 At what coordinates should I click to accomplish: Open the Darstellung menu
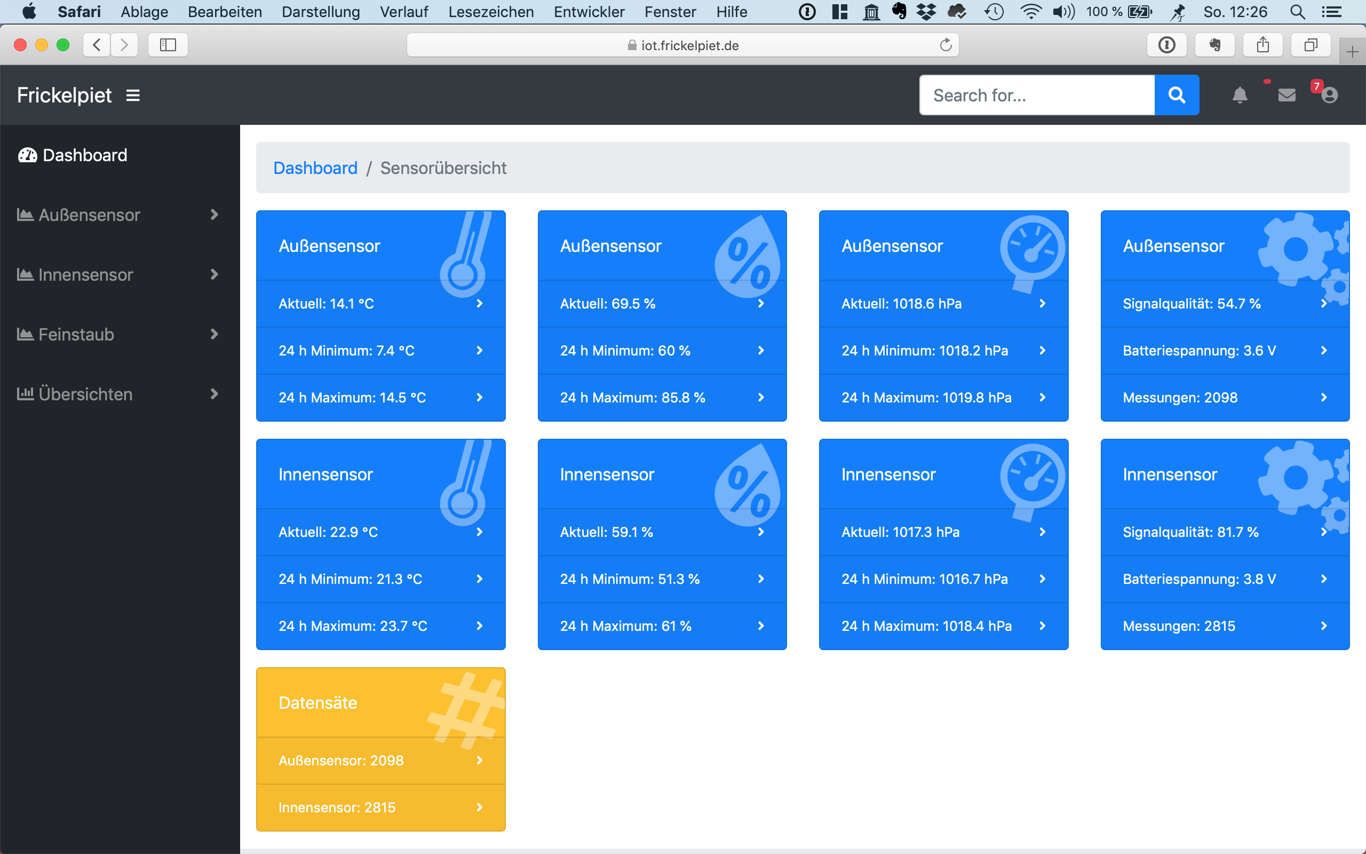coord(321,12)
